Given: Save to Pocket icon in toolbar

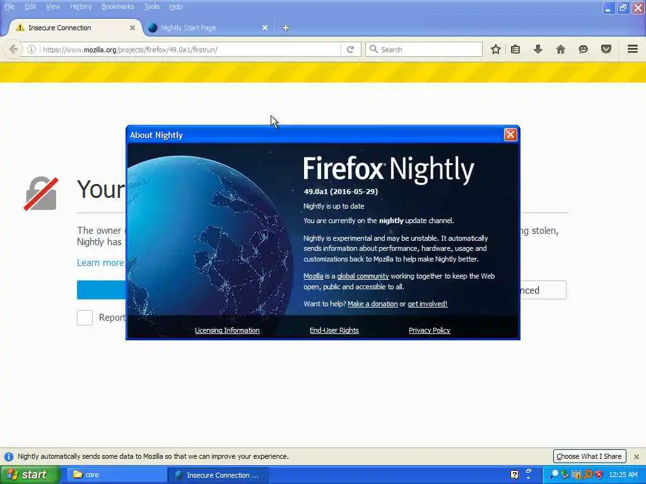Looking at the screenshot, I should (606, 49).
